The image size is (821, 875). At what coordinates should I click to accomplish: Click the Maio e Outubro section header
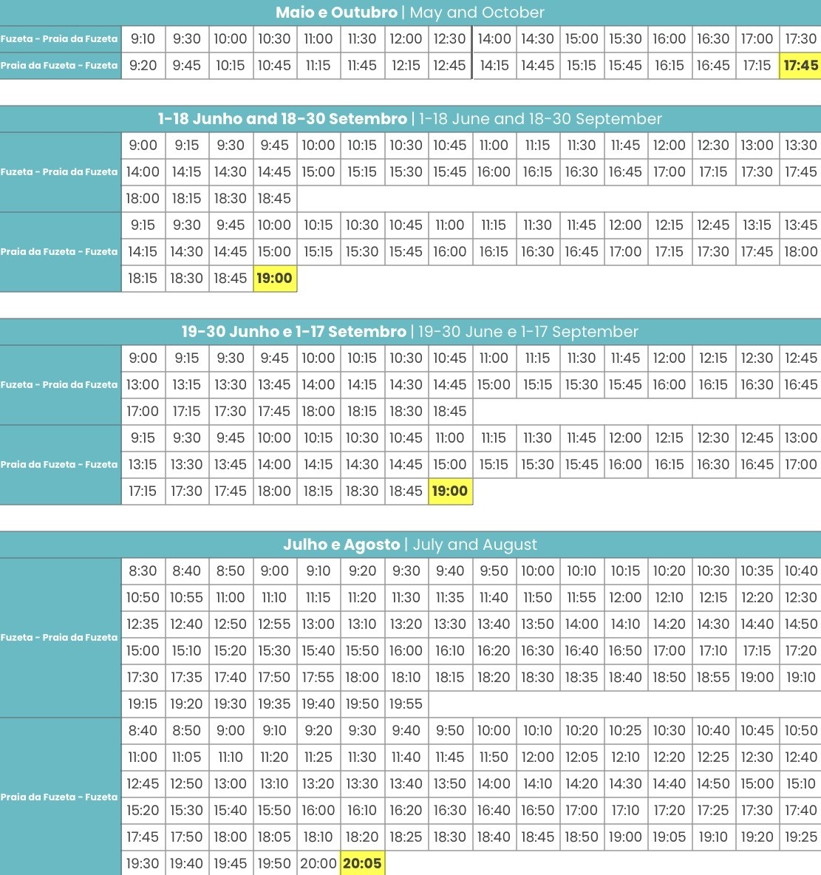(410, 13)
